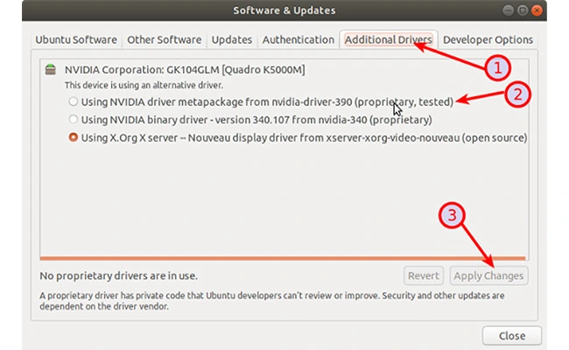This screenshot has height=350, width=569.
Task: Select the Additional Drivers tab
Action: pos(389,39)
